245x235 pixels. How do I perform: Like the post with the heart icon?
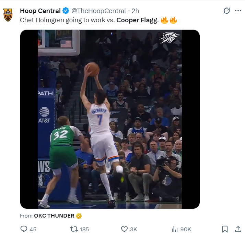[125, 229]
